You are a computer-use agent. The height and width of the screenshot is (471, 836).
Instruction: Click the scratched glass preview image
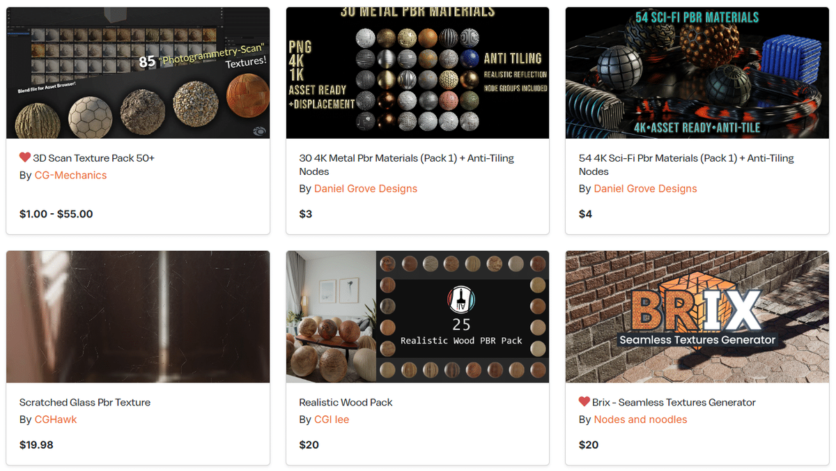138,316
